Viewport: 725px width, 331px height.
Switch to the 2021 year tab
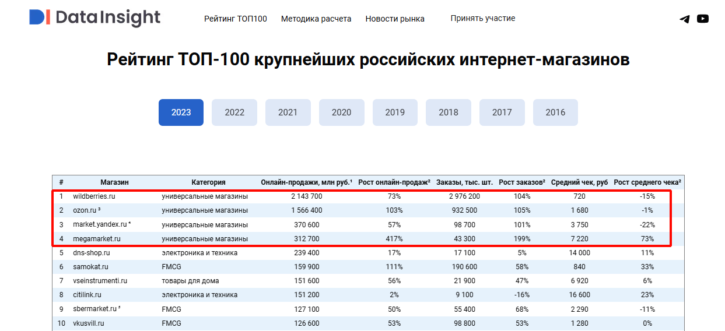click(288, 112)
